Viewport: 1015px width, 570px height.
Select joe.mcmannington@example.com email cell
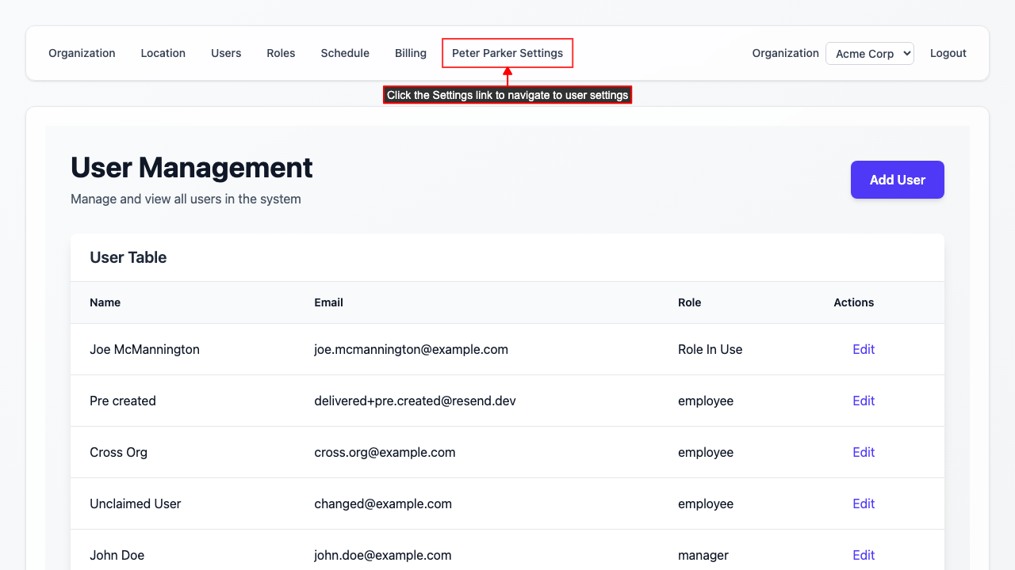point(411,349)
